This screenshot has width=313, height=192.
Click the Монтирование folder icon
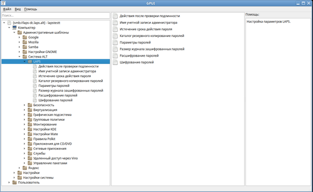pos(30,124)
